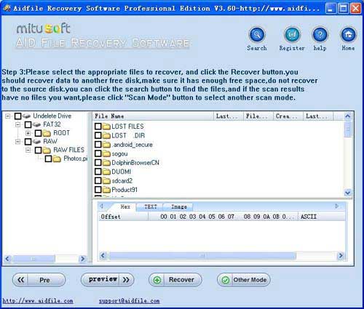The width and height of the screenshot is (364, 309).
Task: Click the tab strip left arrow
Action: click(x=102, y=206)
